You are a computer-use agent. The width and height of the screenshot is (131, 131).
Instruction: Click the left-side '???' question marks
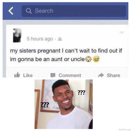click(x=45, y=105)
